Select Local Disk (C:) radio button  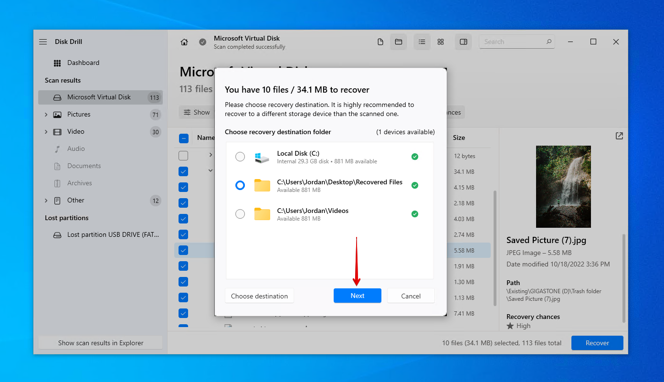tap(240, 157)
